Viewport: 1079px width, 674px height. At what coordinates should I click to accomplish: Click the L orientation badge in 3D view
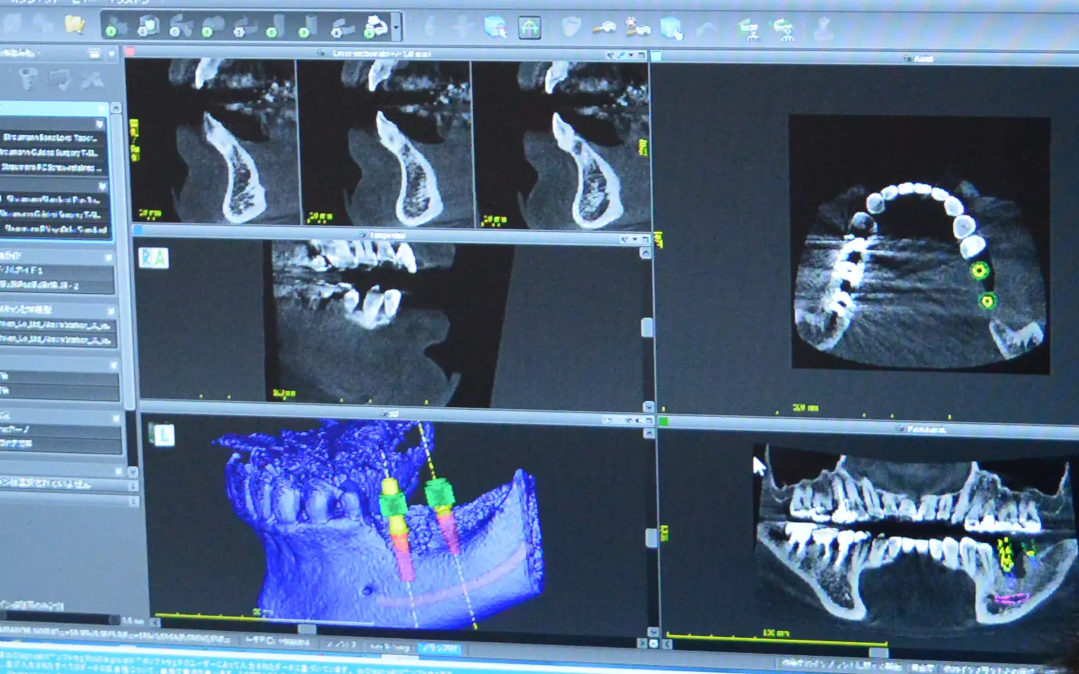point(165,435)
